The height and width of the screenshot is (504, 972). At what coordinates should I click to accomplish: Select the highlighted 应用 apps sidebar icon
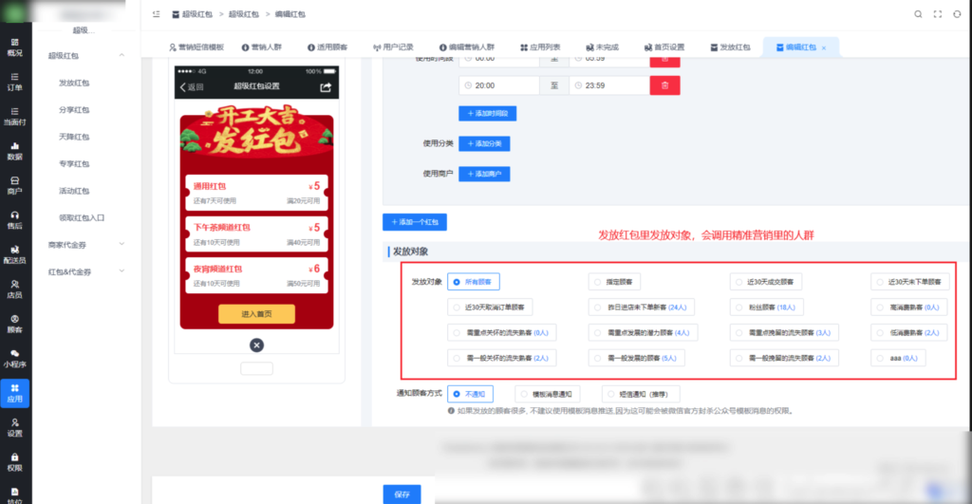click(15, 393)
